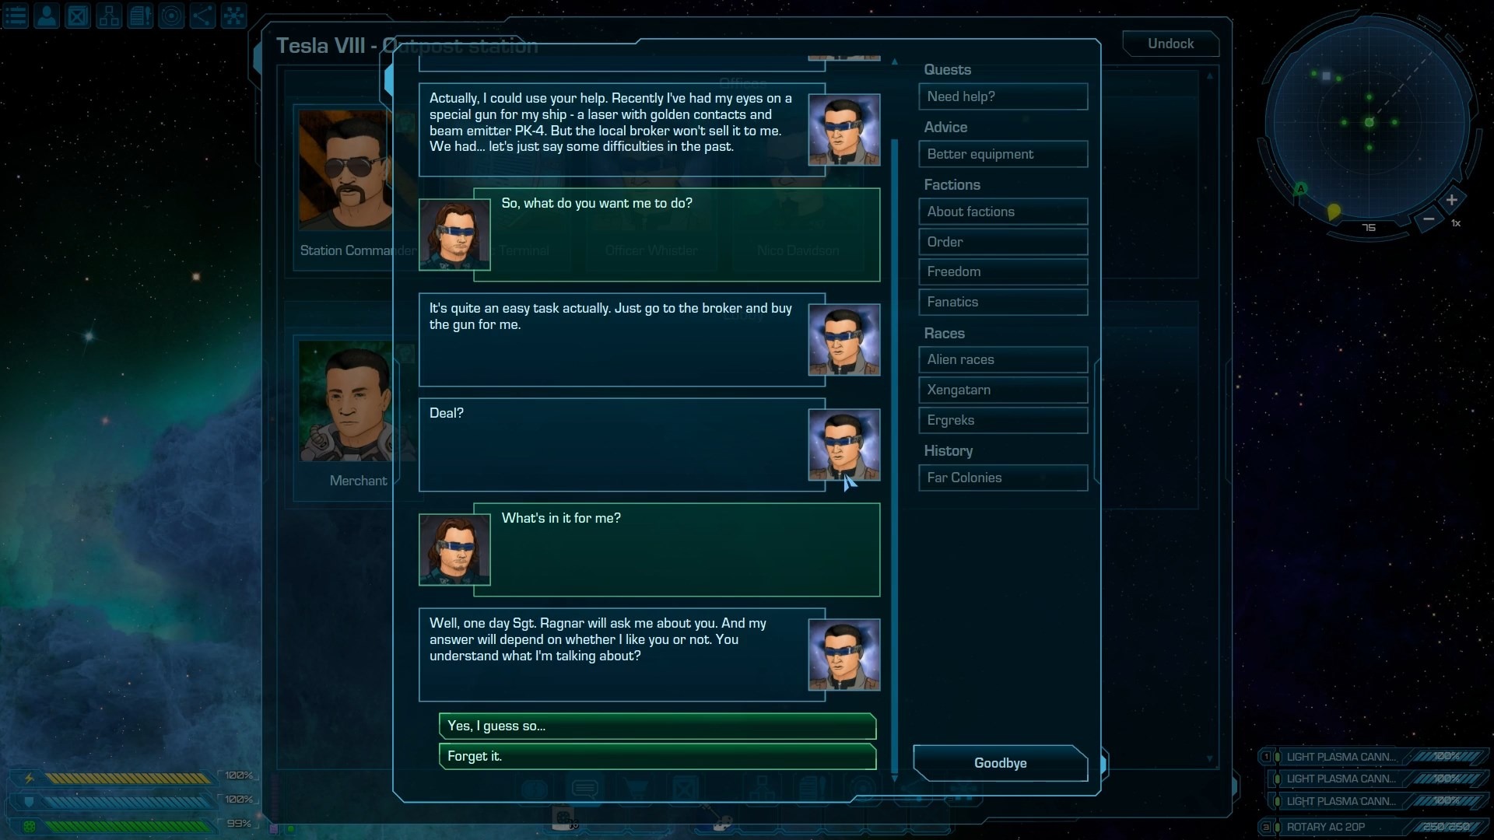Screen dimensions: 1494x840
Task: Click the radar zoom out minus icon
Action: click(1429, 219)
